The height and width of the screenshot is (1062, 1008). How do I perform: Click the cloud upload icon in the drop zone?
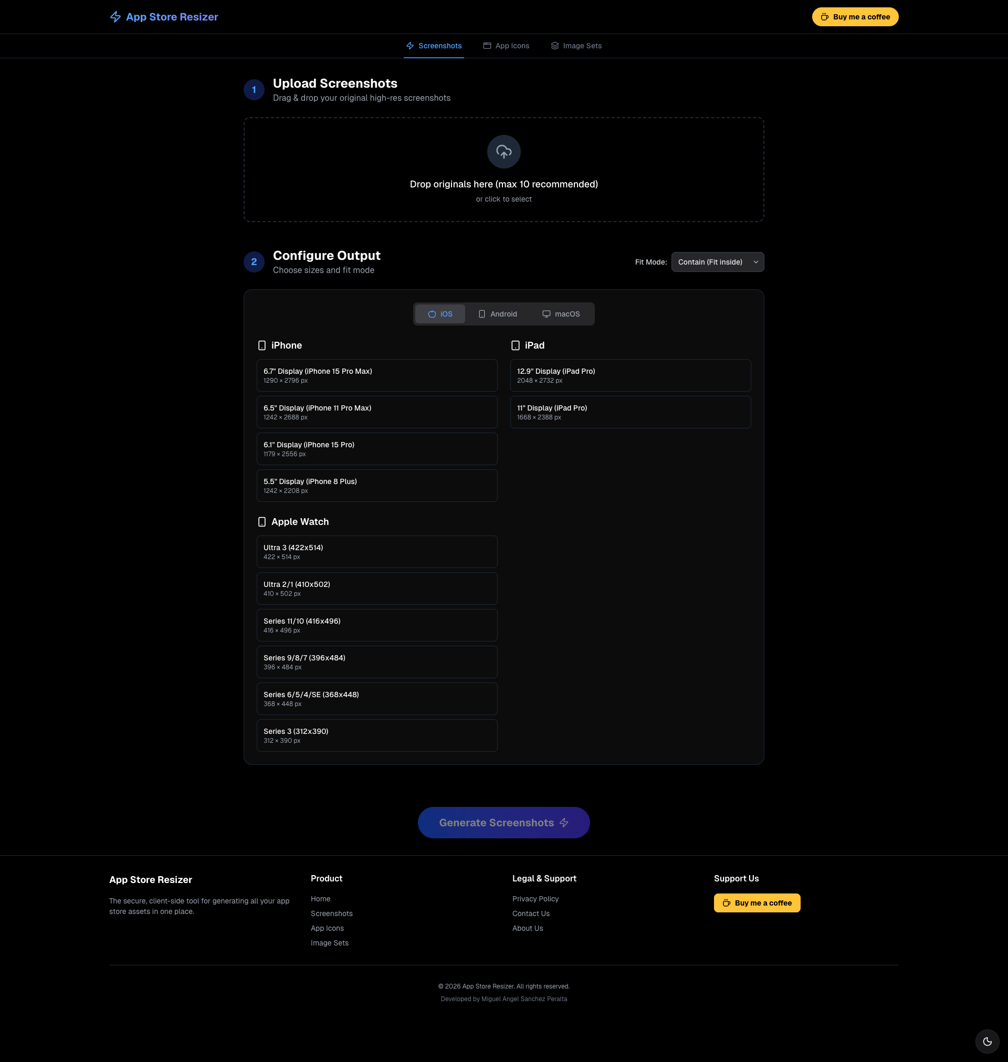point(503,152)
